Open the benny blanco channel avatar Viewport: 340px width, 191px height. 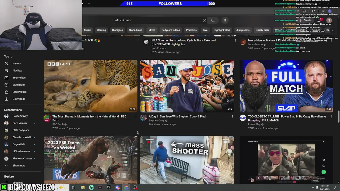click(x=243, y=42)
